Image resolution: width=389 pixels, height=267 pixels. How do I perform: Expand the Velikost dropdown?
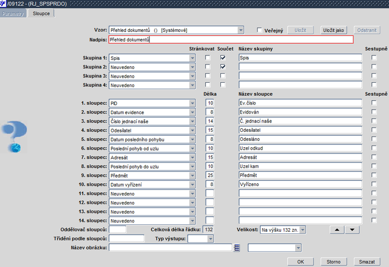[x=303, y=229]
